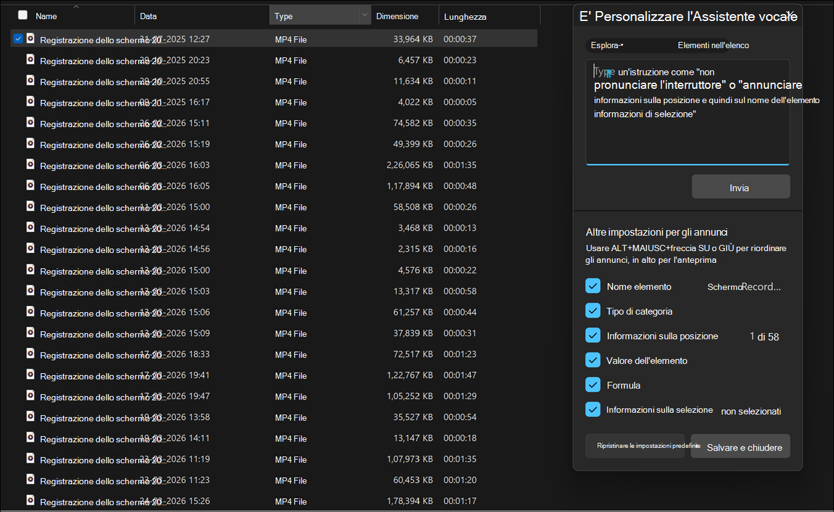Screen dimensions: 834x512
Task: Open the Type column filter dropdown arrow
Action: pyautogui.click(x=365, y=15)
